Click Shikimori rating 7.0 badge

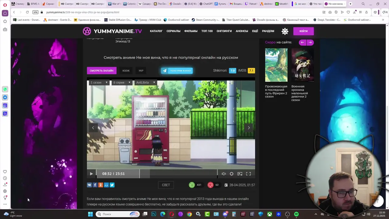(232, 71)
